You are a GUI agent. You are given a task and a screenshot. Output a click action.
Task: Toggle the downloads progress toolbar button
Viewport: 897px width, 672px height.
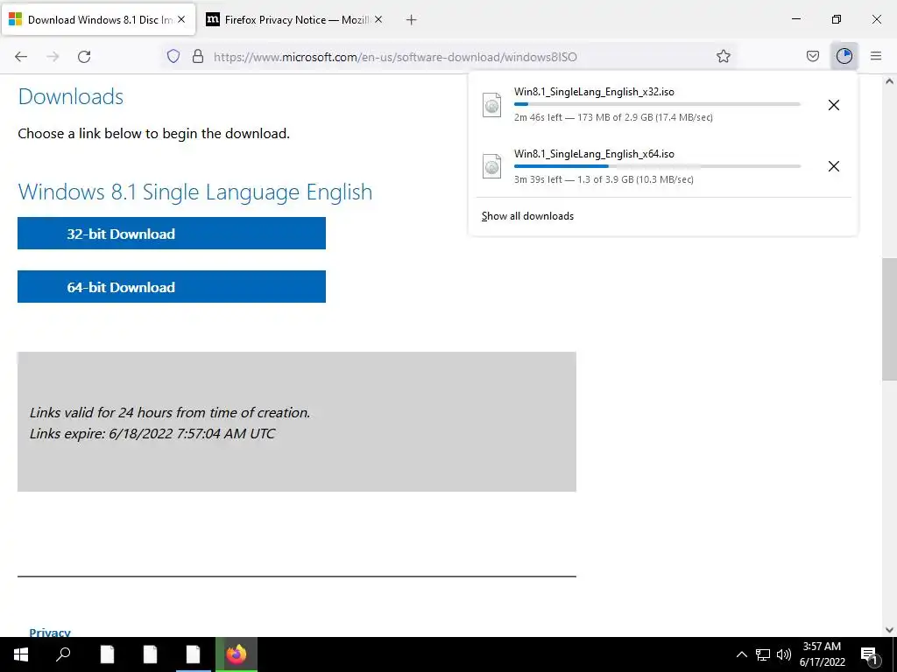tap(844, 56)
